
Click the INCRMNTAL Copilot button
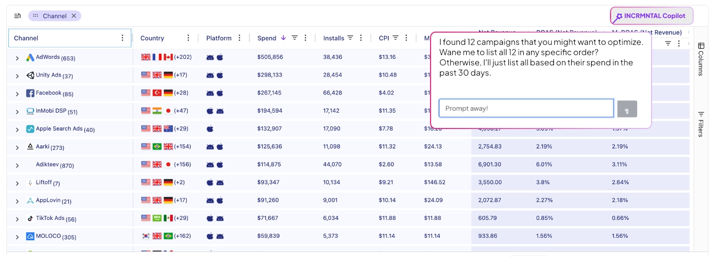point(651,16)
